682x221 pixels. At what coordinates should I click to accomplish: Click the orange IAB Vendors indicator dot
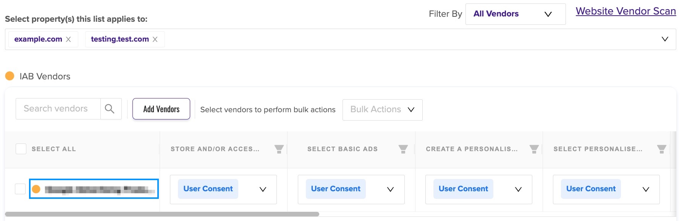click(x=10, y=76)
